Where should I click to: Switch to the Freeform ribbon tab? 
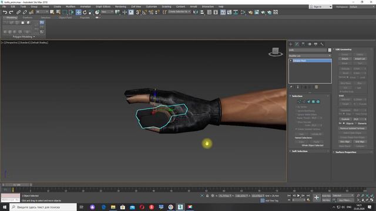[28, 18]
